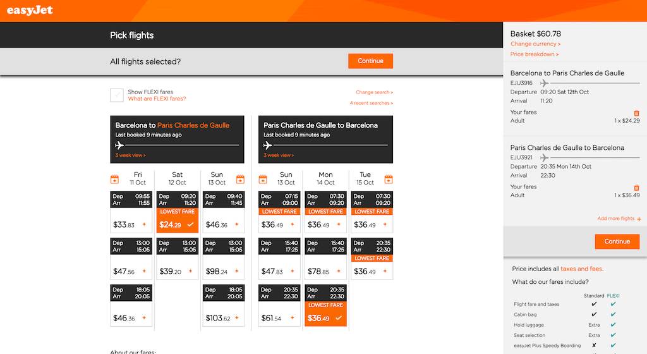
Task: Click the star icon on the $78.85 fare
Action: pyautogui.click(x=339, y=271)
